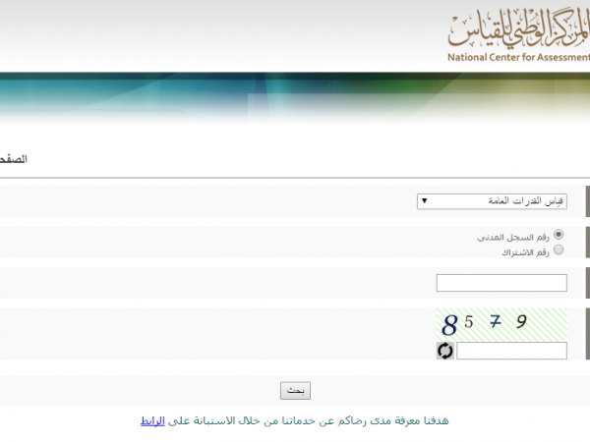Select the رقم الاشتراك radio button
The height and width of the screenshot is (442, 590).
click(x=559, y=250)
